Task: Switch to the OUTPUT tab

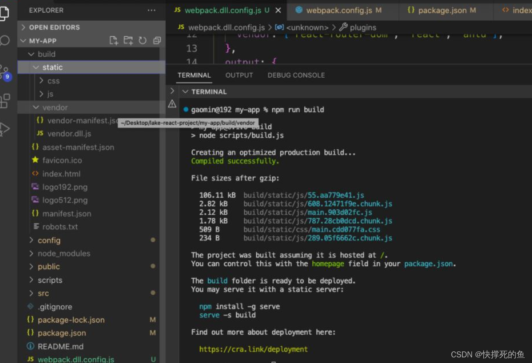Action: pos(239,75)
